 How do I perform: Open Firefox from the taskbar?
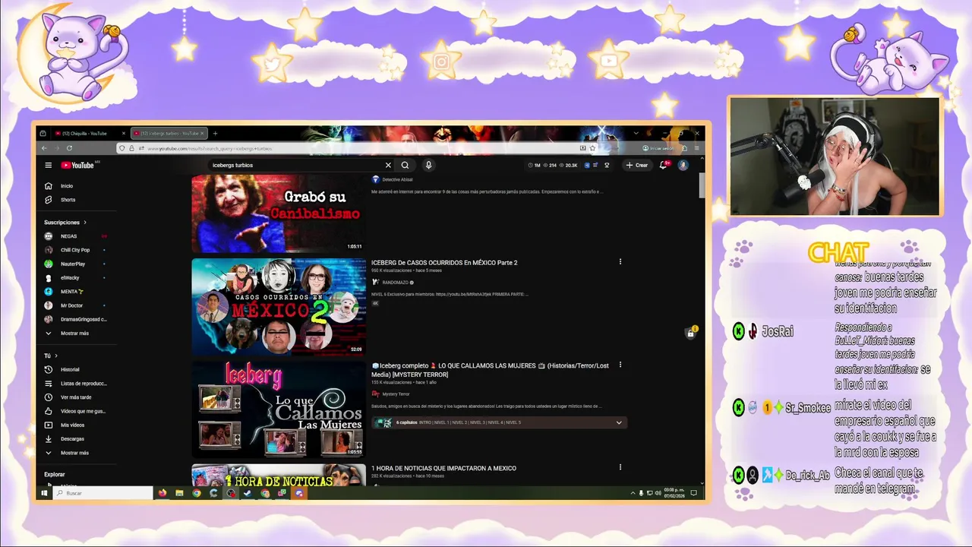pos(163,493)
